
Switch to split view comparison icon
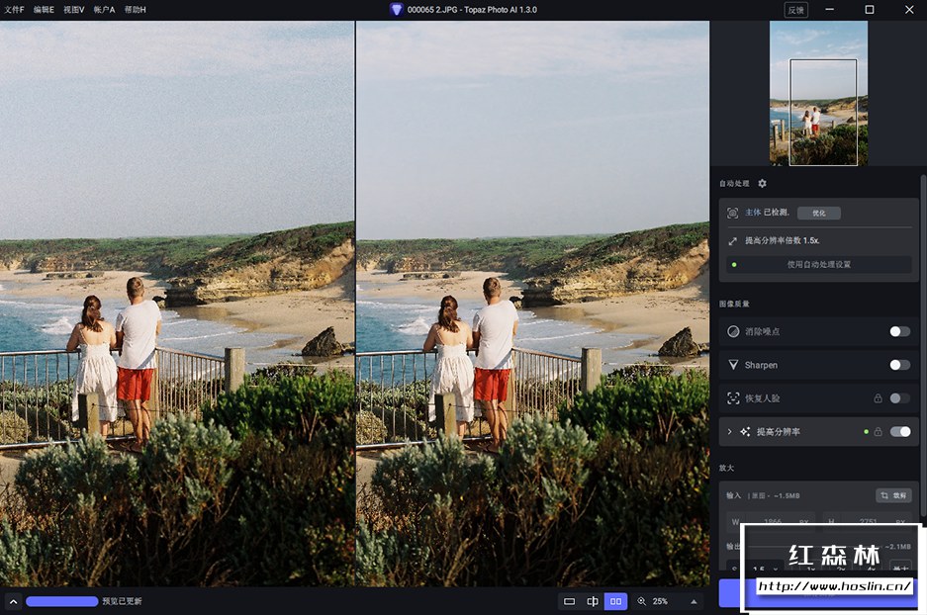click(593, 601)
